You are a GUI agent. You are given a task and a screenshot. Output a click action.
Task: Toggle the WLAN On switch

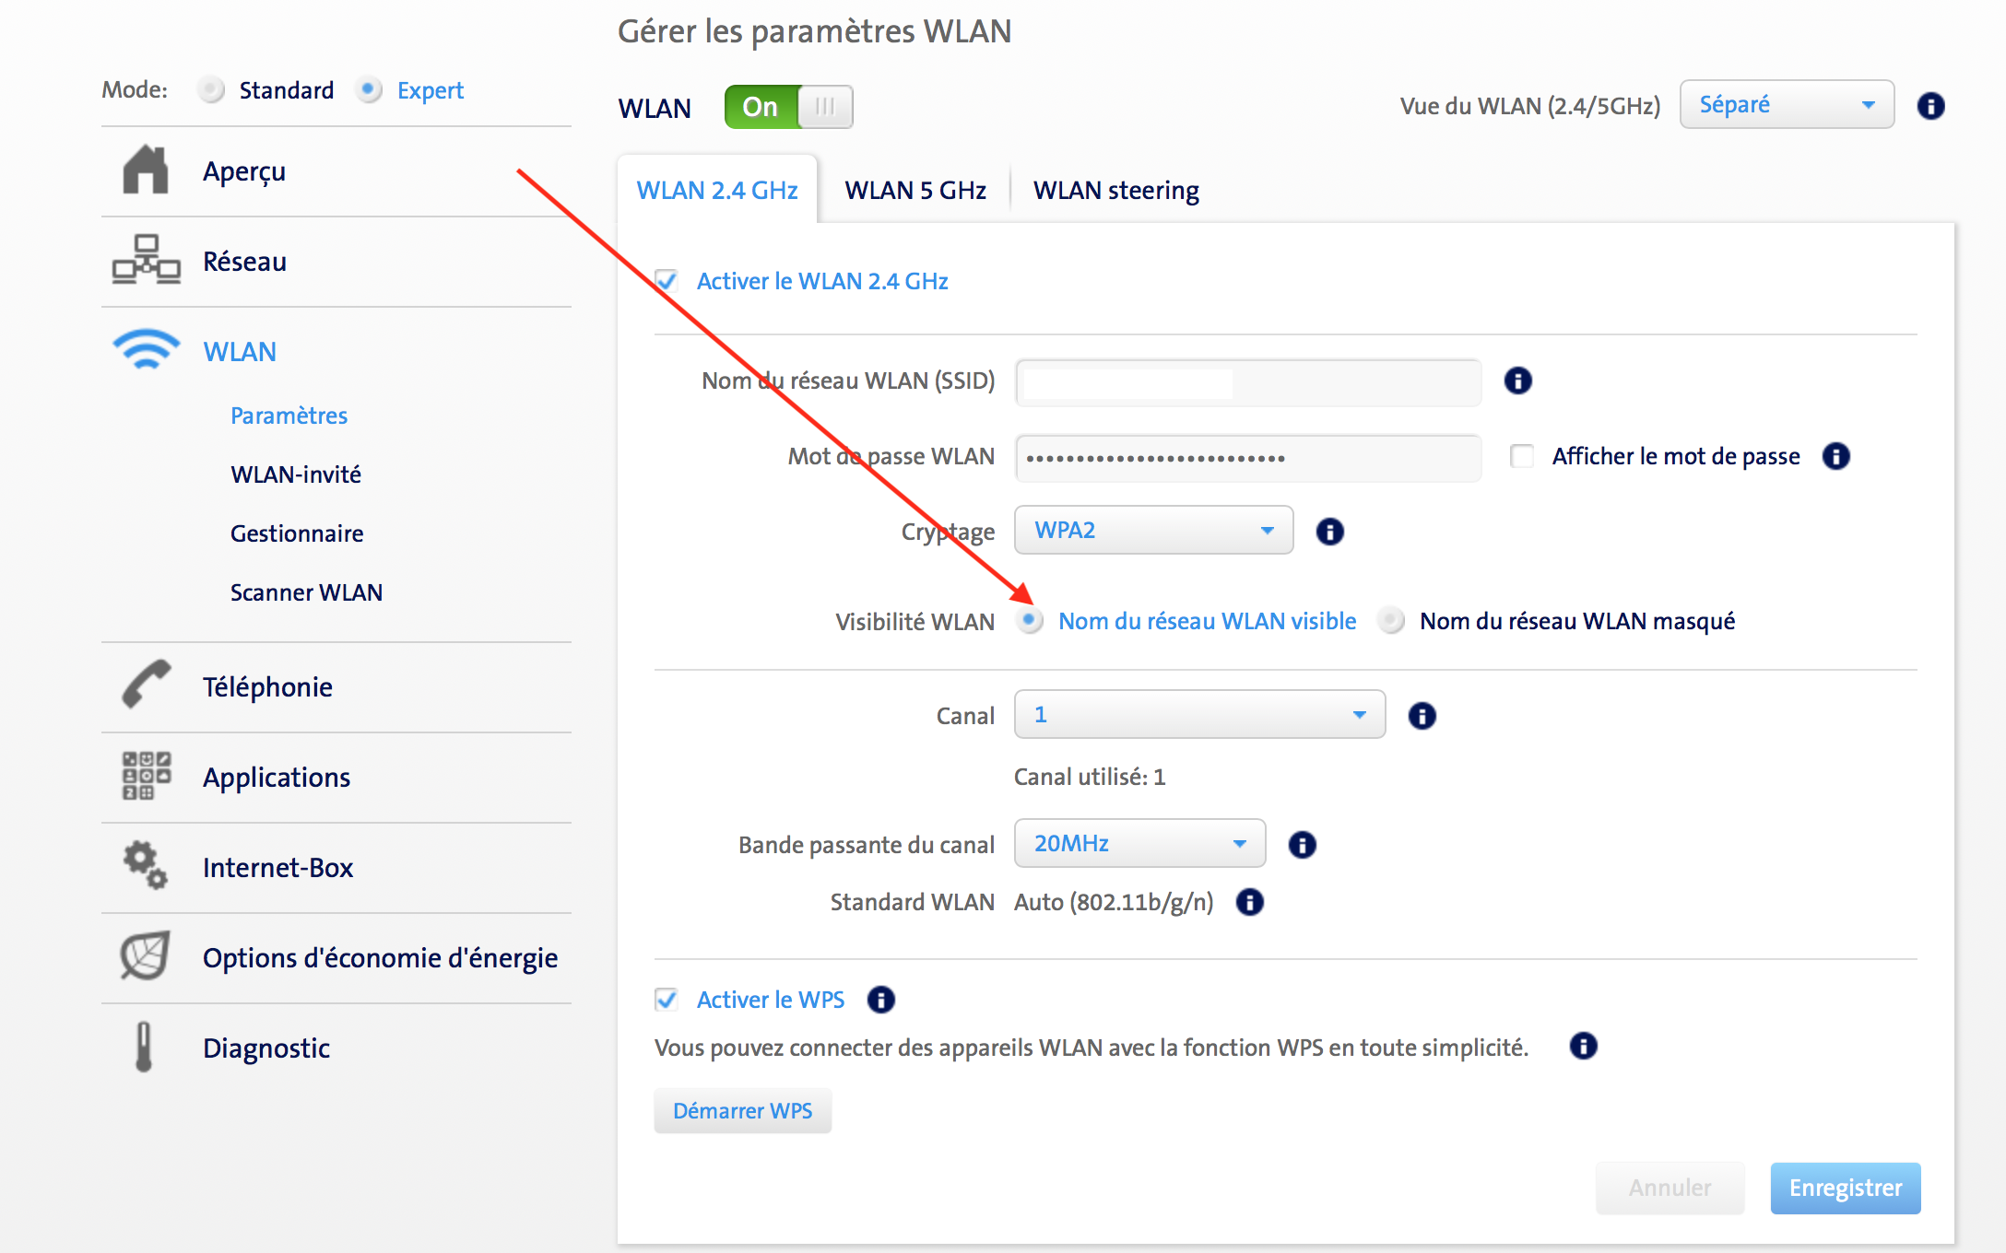click(788, 107)
